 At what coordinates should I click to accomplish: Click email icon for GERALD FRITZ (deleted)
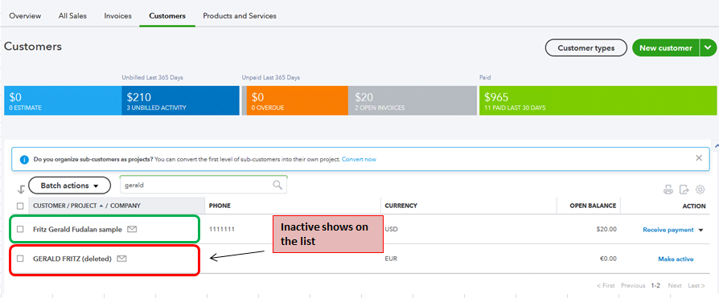pyautogui.click(x=121, y=259)
